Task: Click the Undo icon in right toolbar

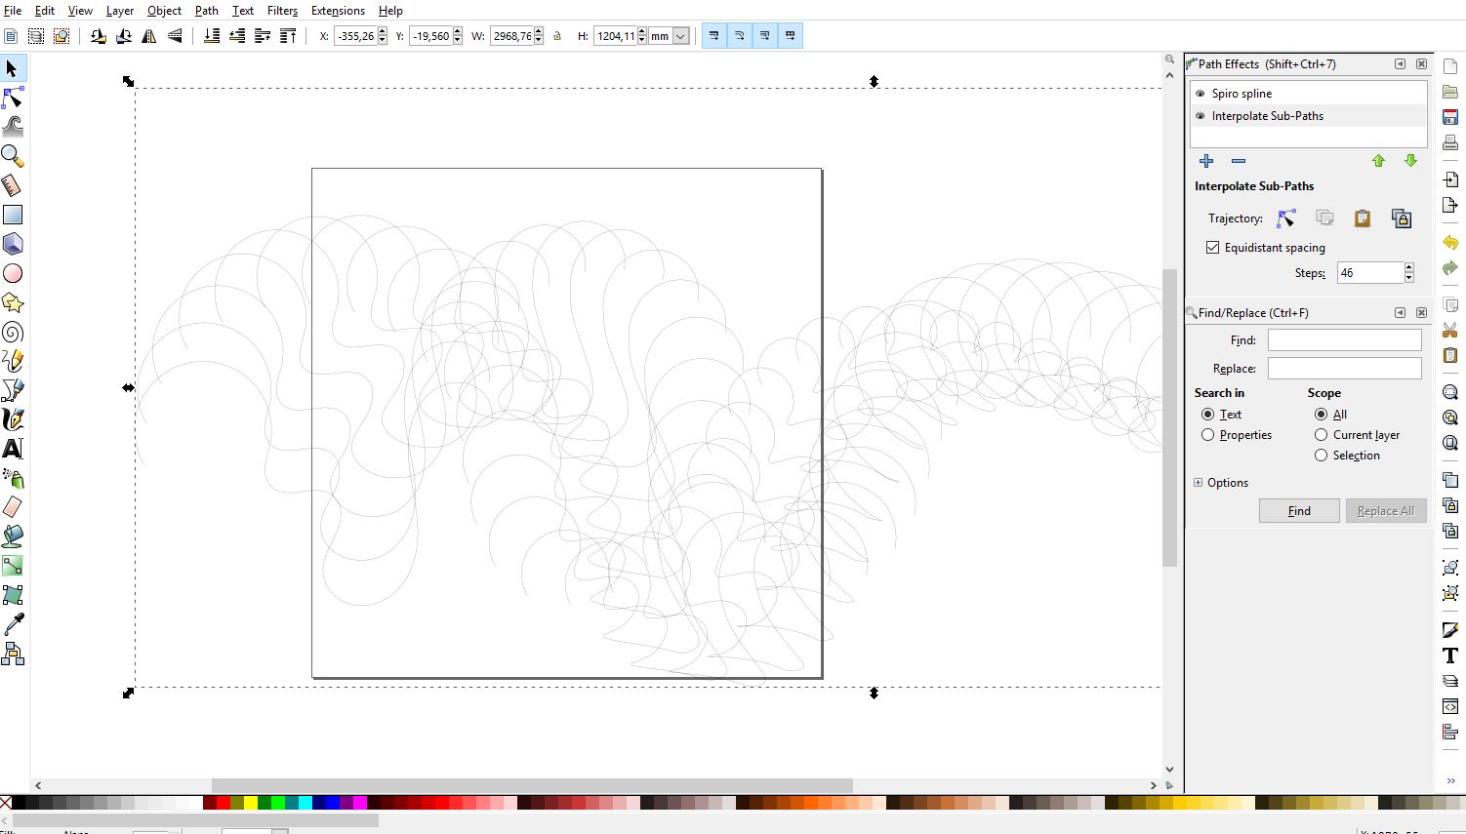Action: point(1450,242)
